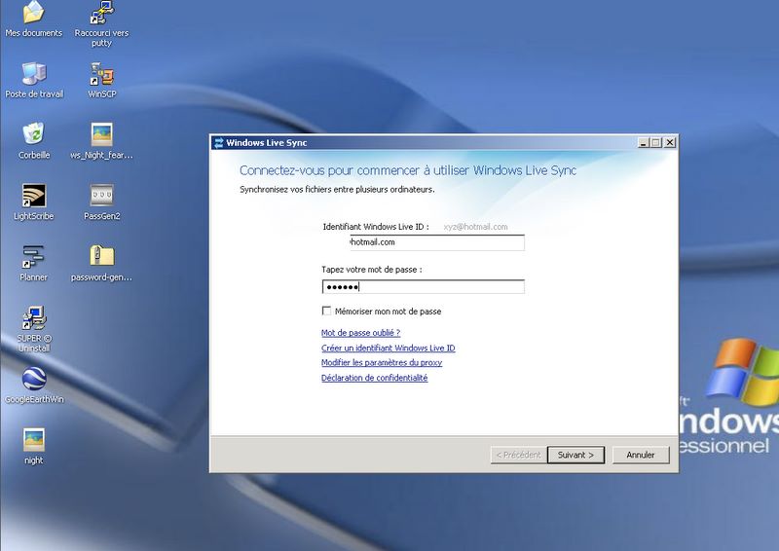Image resolution: width=779 pixels, height=551 pixels.
Task: Open Créer un identifiant Windows Live ID link
Action: tap(388, 348)
